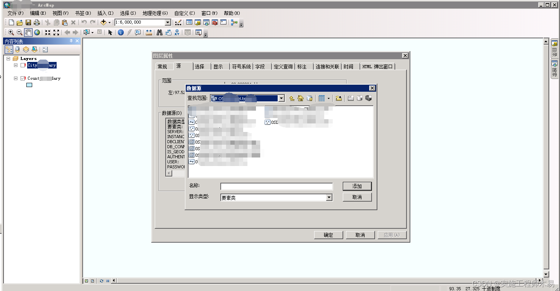Toggle visibility checkbox of County layer
The width and height of the screenshot is (560, 291).
(x=23, y=78)
